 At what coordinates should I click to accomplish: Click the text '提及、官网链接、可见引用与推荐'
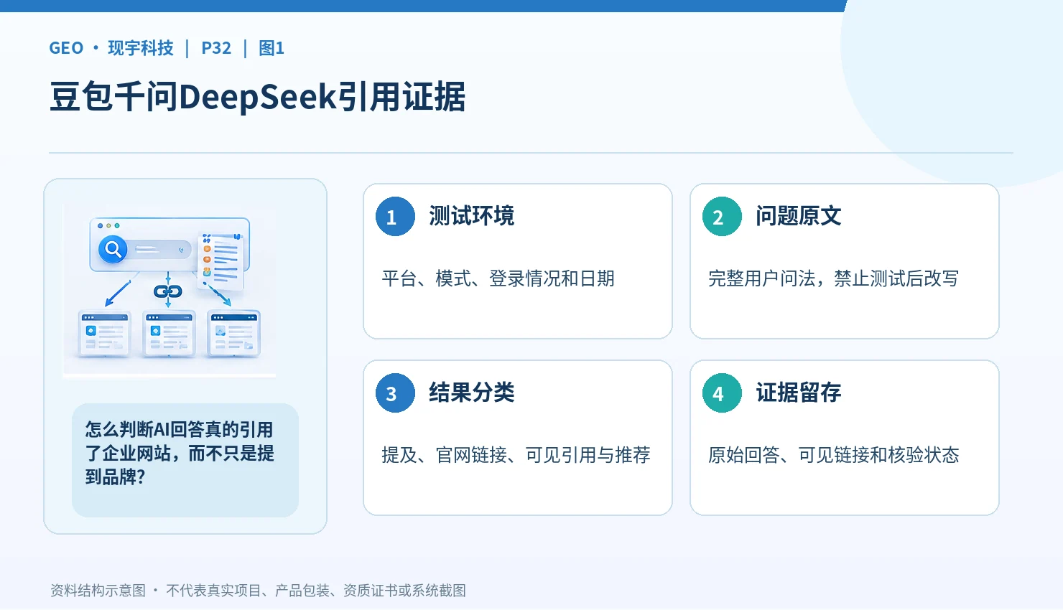click(x=516, y=455)
